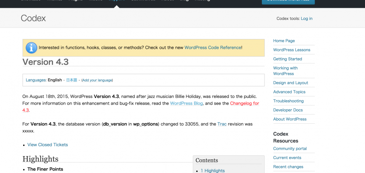Viewport: 365px width, 173px height.
Task: Click the db_version bold text
Action: coord(115,124)
